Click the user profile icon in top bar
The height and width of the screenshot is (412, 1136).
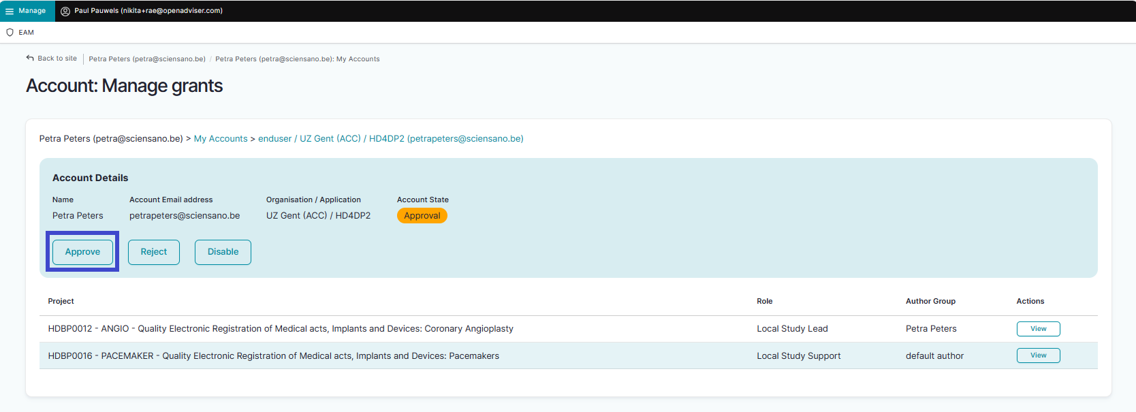[65, 11]
